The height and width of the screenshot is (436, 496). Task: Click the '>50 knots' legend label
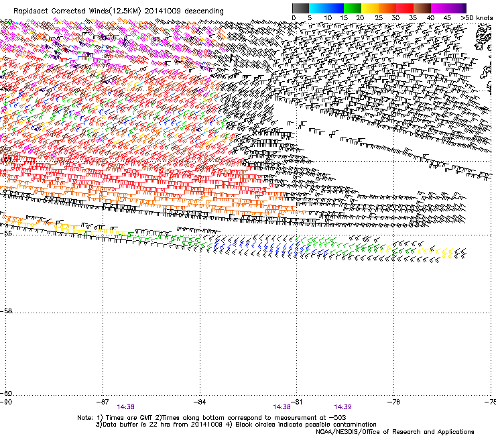pos(477,17)
